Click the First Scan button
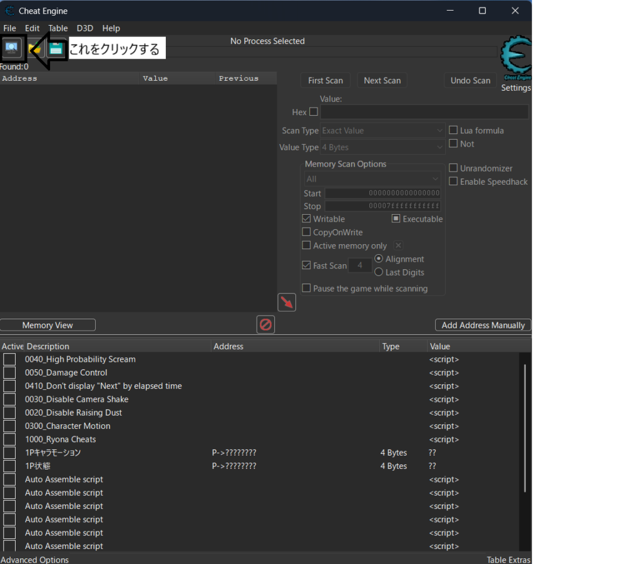641x564 pixels. click(x=326, y=80)
